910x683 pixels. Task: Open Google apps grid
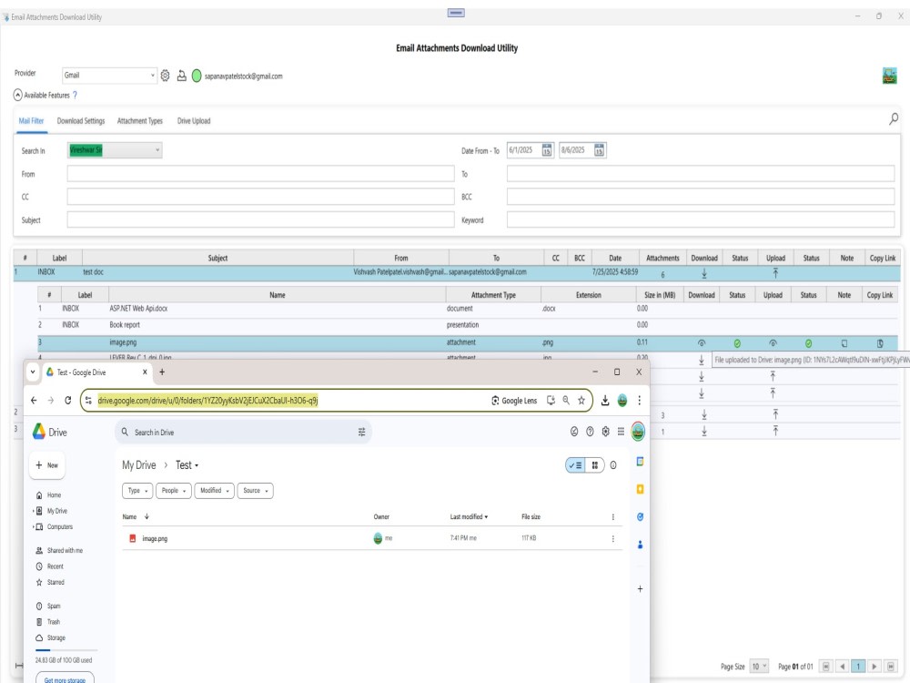621,432
